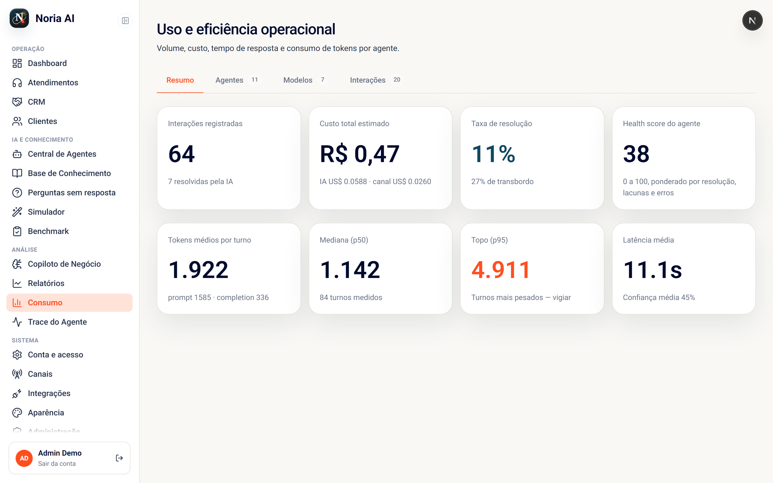Click the 11% resolution rate value
Image resolution: width=773 pixels, height=483 pixels.
tap(493, 154)
